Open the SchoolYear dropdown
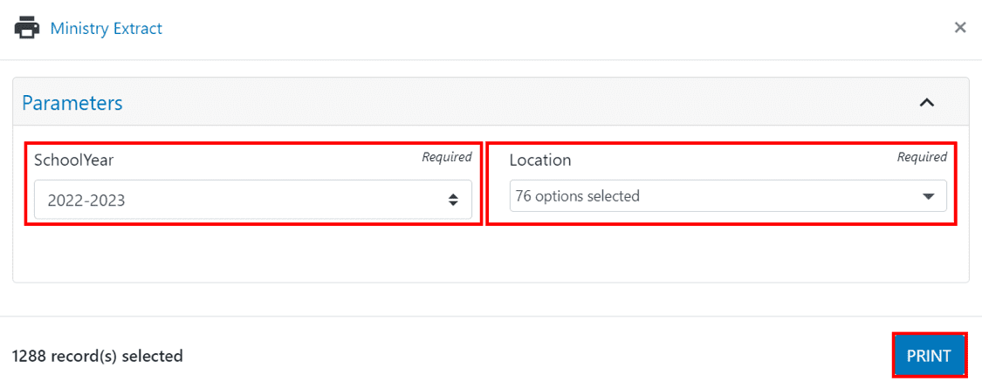Viewport: 982px width, 388px height. tap(253, 200)
